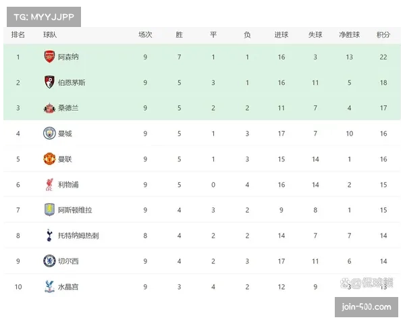Click the Aston Villa crest icon
Screen dimensions: 405x324
click(x=49, y=210)
